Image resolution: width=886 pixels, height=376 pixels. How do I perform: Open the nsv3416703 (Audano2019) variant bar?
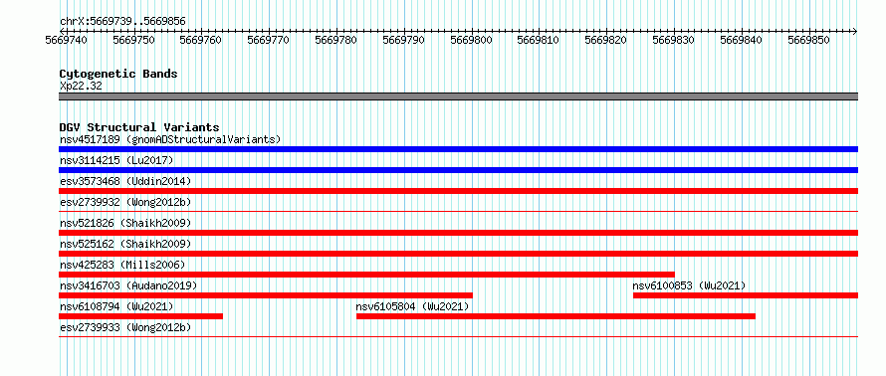click(x=266, y=295)
